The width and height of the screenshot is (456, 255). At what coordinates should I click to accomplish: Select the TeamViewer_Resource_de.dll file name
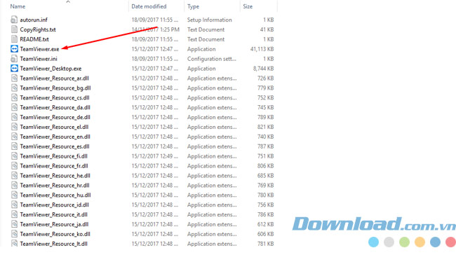pos(55,117)
